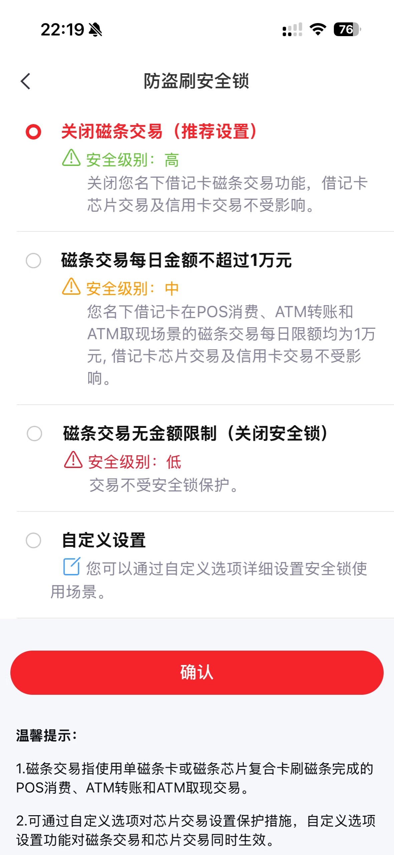Tap the cellular signal bars icon
Image resolution: width=394 pixels, height=855 pixels.
(x=292, y=29)
